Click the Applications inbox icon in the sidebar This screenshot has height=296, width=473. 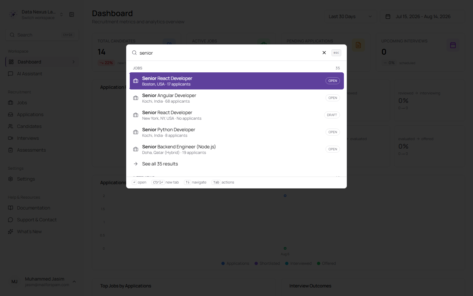coord(11,114)
